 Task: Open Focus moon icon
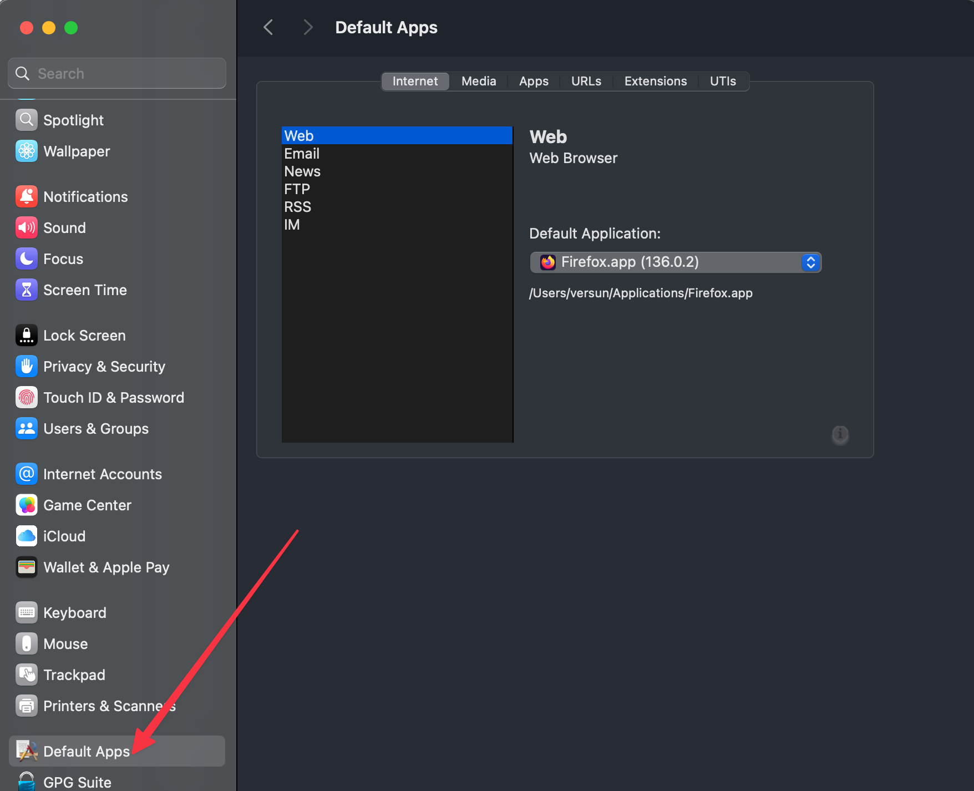coord(27,258)
